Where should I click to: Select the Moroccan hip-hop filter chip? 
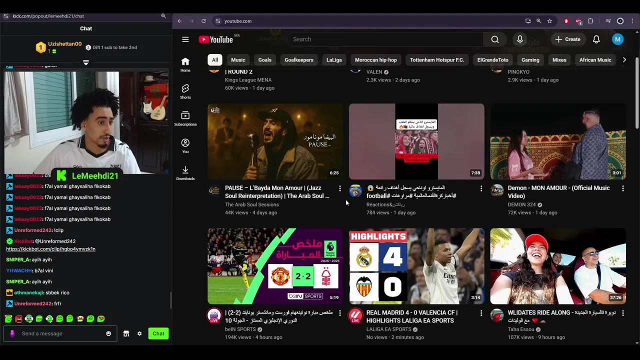376,60
